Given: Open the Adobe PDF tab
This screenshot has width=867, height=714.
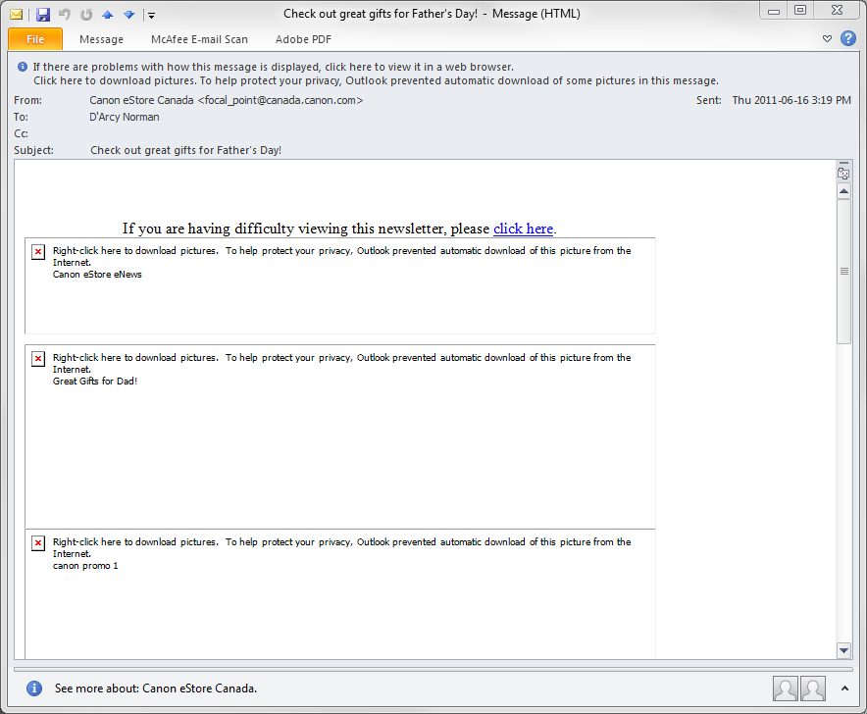Looking at the screenshot, I should (303, 39).
